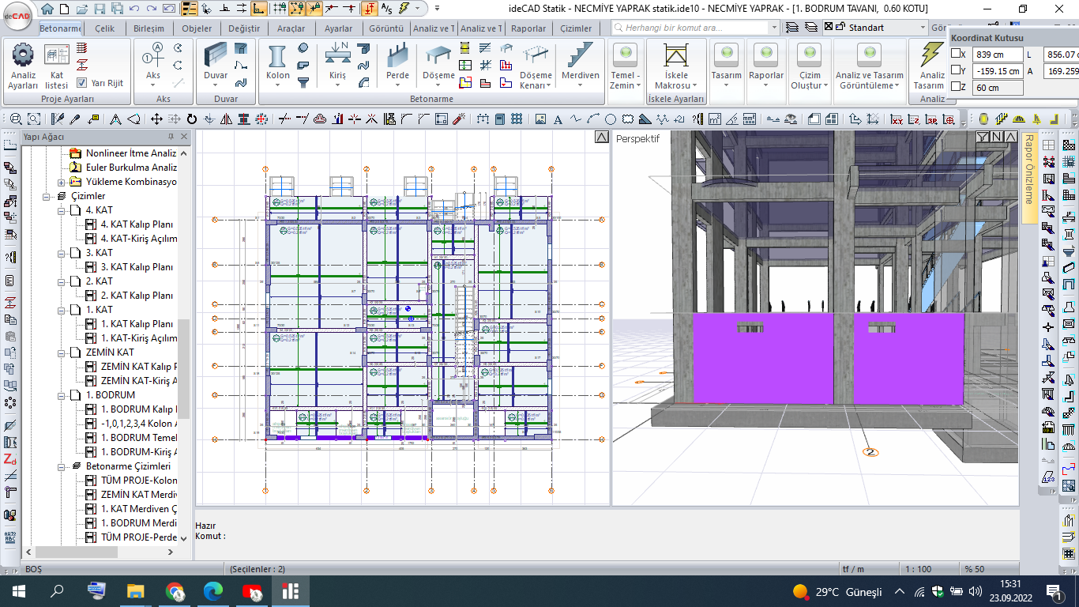The height and width of the screenshot is (607, 1079).
Task: Select the Kolon column tool
Action: tap(277, 62)
